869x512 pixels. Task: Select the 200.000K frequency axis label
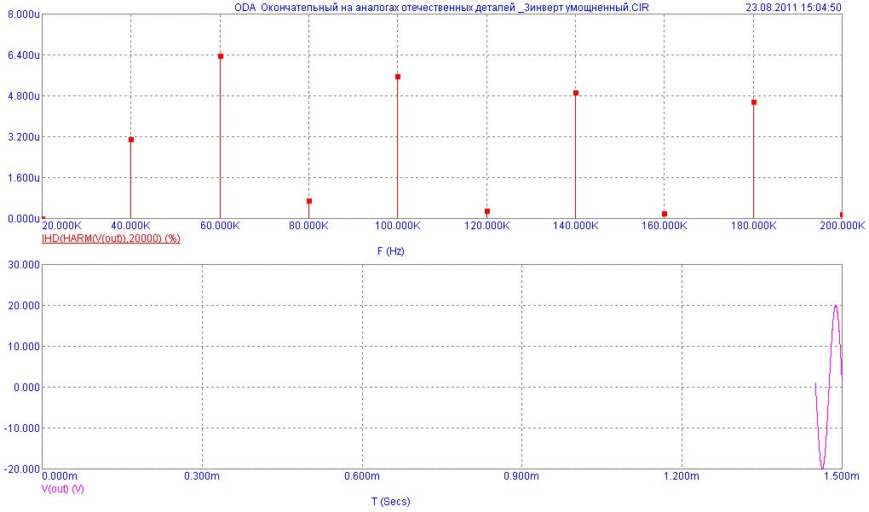pos(843,226)
